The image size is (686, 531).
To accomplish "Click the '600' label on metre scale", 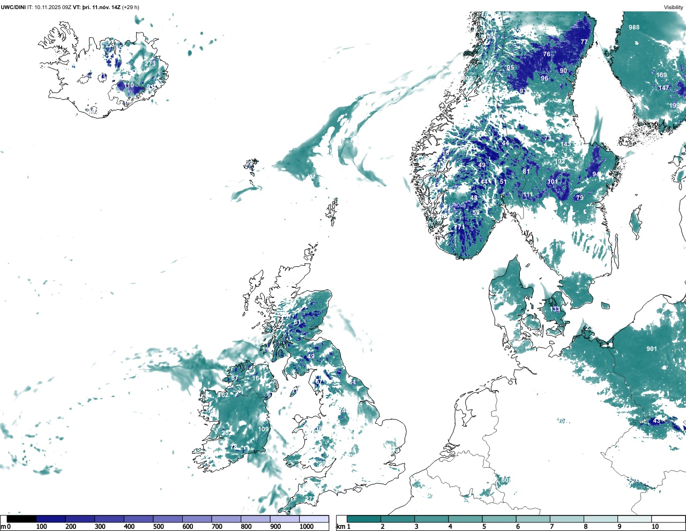I will tap(188, 527).
